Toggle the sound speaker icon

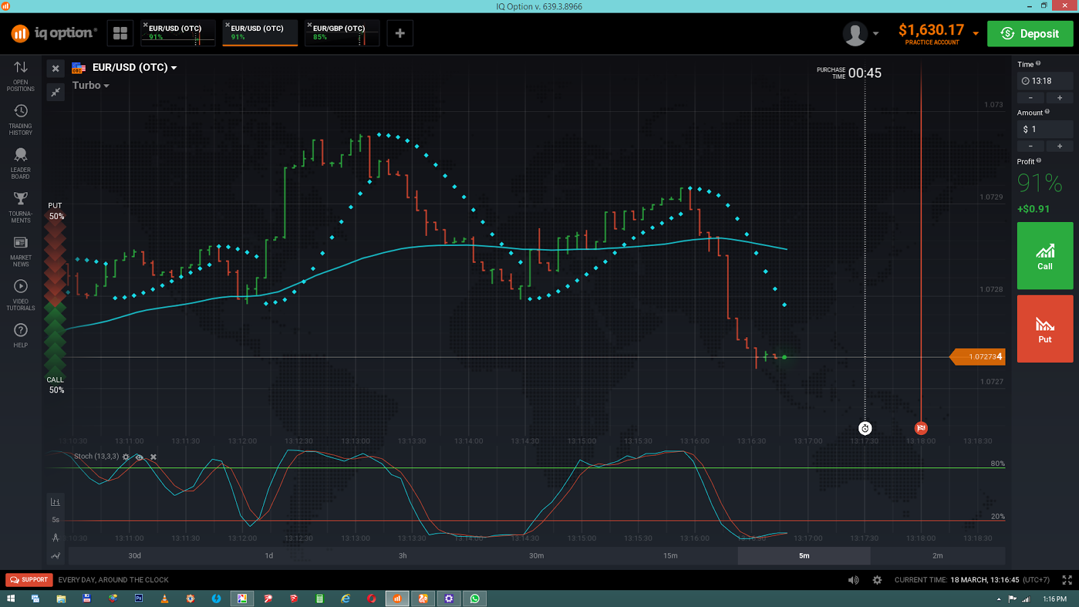tap(854, 580)
